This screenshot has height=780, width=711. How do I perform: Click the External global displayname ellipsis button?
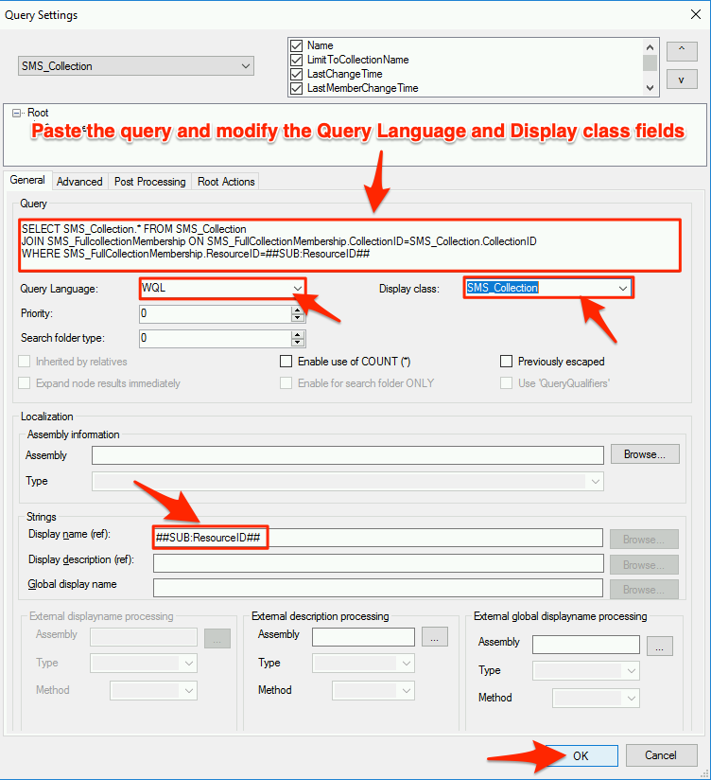click(660, 646)
